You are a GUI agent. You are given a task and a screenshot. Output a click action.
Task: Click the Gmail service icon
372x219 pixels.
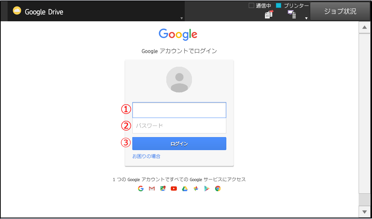(x=152, y=188)
